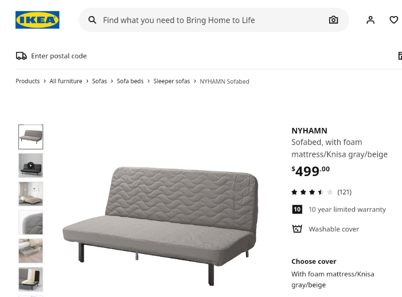Go to Products breadcrumb
This screenshot has width=402, height=297.
coord(28,81)
